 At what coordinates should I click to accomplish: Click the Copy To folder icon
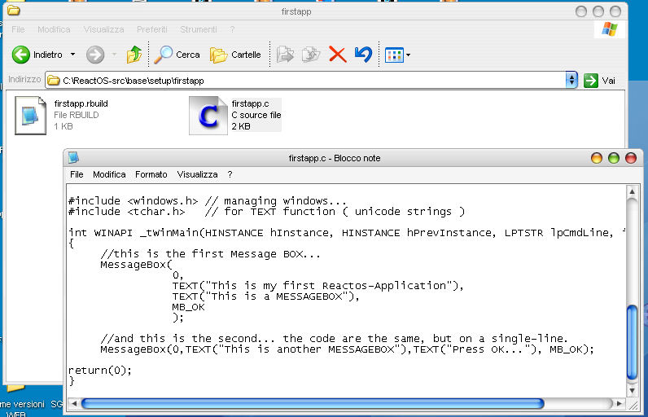(311, 55)
